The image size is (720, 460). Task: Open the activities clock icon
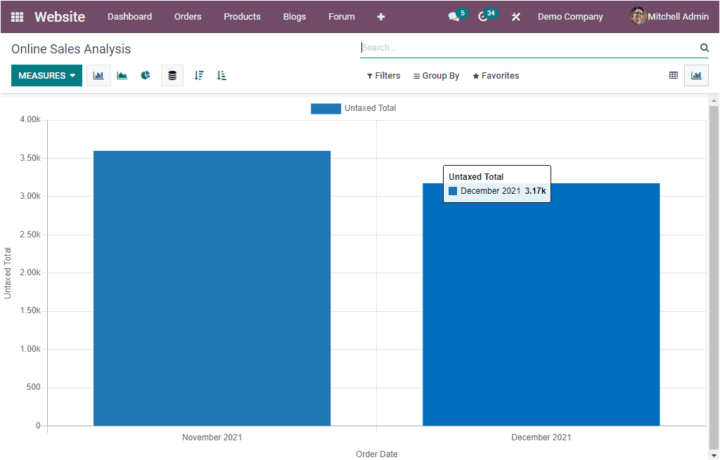[x=484, y=15]
